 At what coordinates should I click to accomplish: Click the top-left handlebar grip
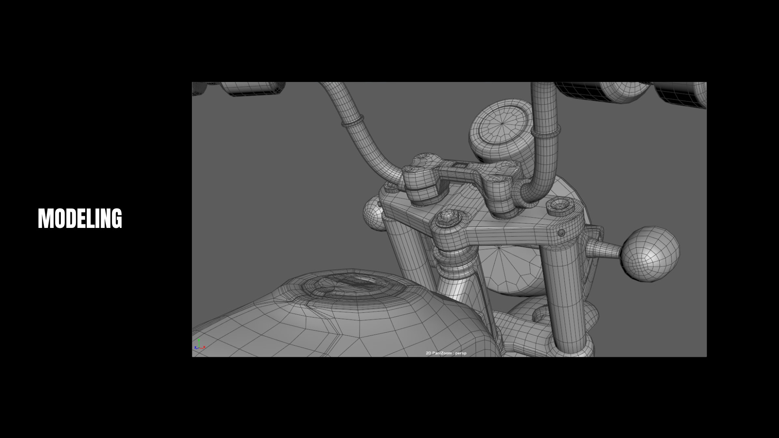point(252,88)
